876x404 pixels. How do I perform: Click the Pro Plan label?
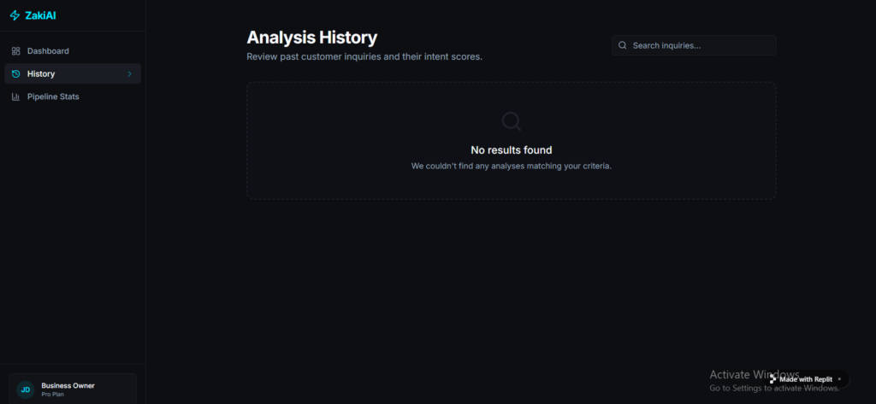pyautogui.click(x=52, y=394)
